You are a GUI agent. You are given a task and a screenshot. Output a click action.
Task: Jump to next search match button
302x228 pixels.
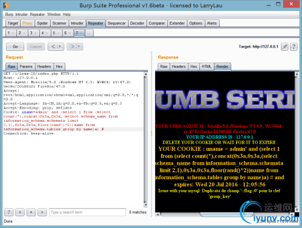coord(42,212)
